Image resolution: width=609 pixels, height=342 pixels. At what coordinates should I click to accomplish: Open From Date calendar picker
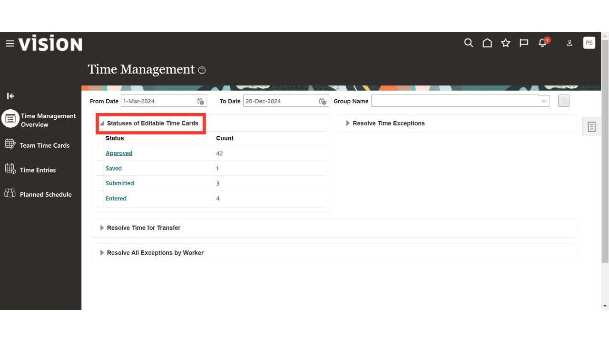[201, 101]
